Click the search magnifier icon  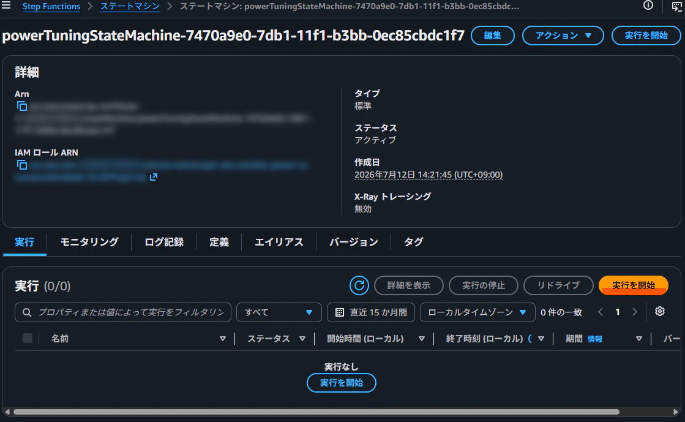[27, 312]
